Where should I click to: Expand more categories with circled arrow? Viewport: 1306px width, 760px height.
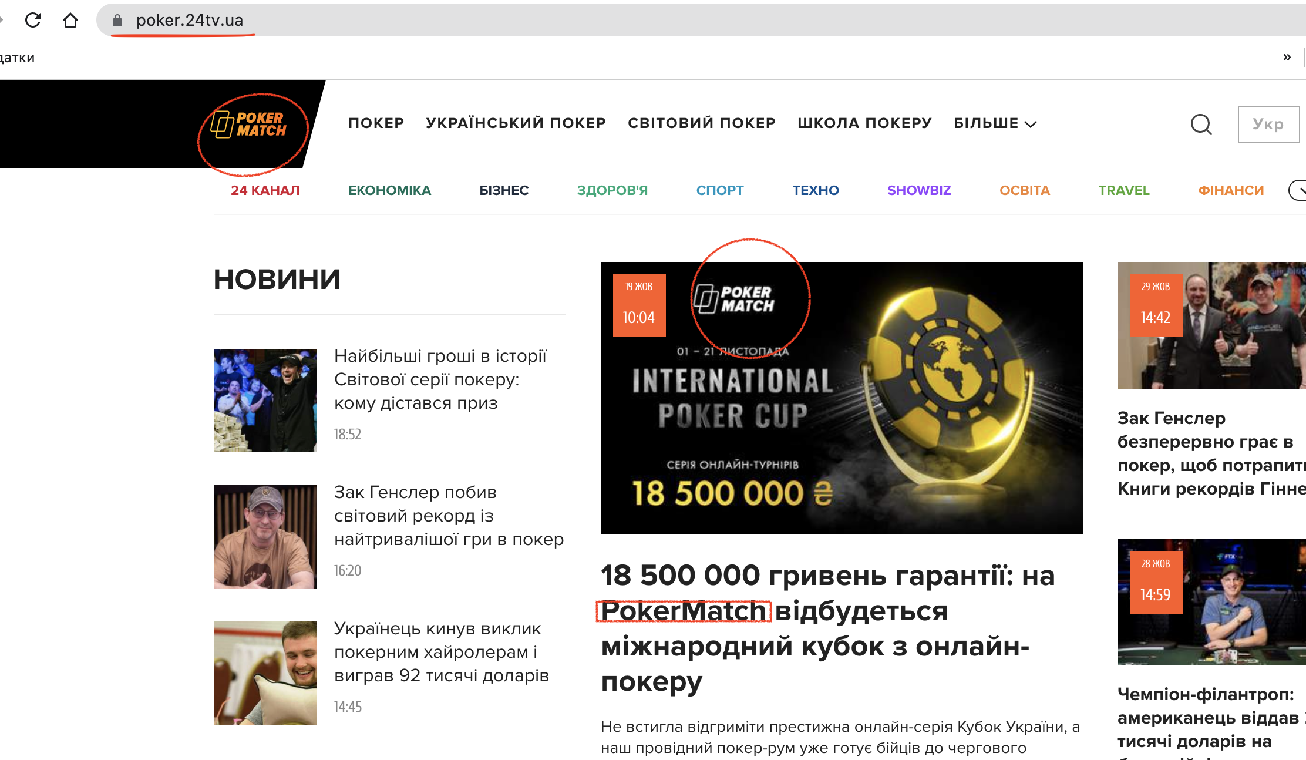pyautogui.click(x=1297, y=190)
